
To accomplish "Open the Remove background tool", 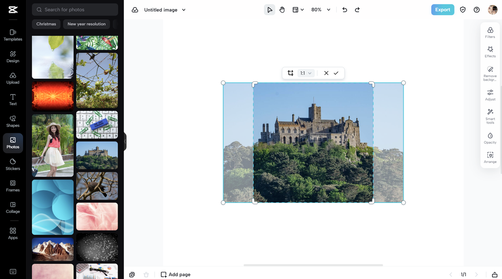I will click(x=490, y=73).
